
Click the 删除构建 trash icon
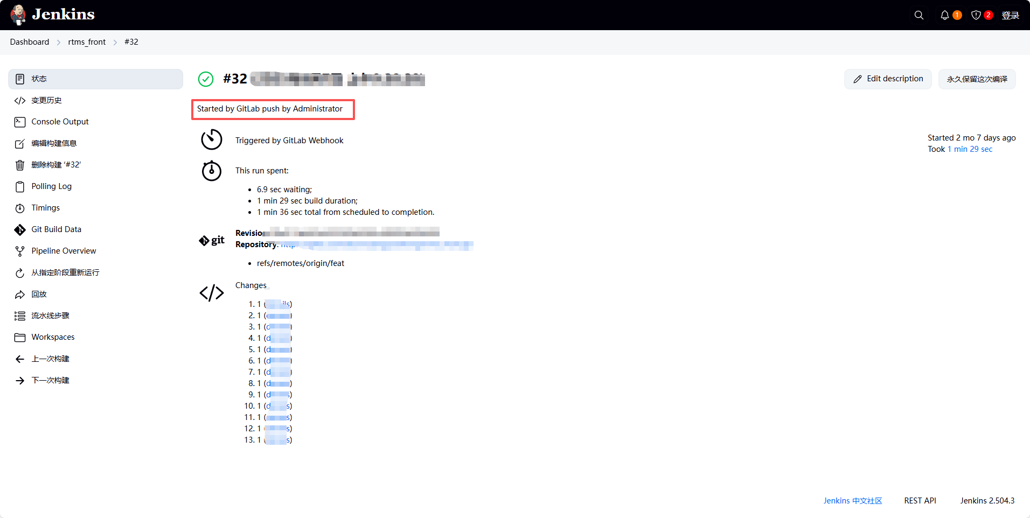point(20,165)
